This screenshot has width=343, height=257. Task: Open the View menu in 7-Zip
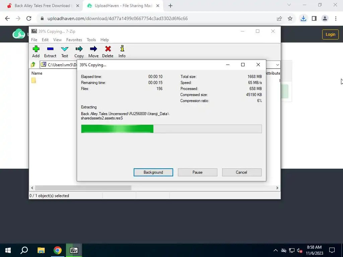(x=57, y=40)
